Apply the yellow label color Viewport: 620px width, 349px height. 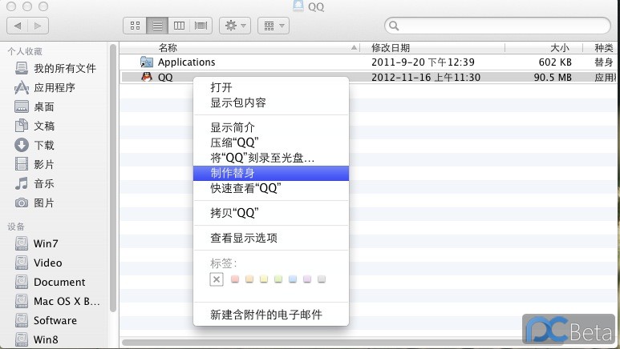coord(264,279)
